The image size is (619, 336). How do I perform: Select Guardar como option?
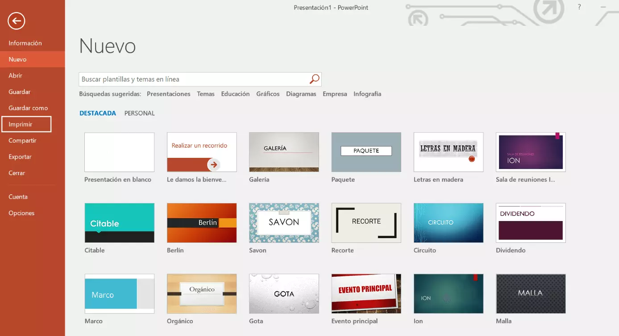(32, 108)
